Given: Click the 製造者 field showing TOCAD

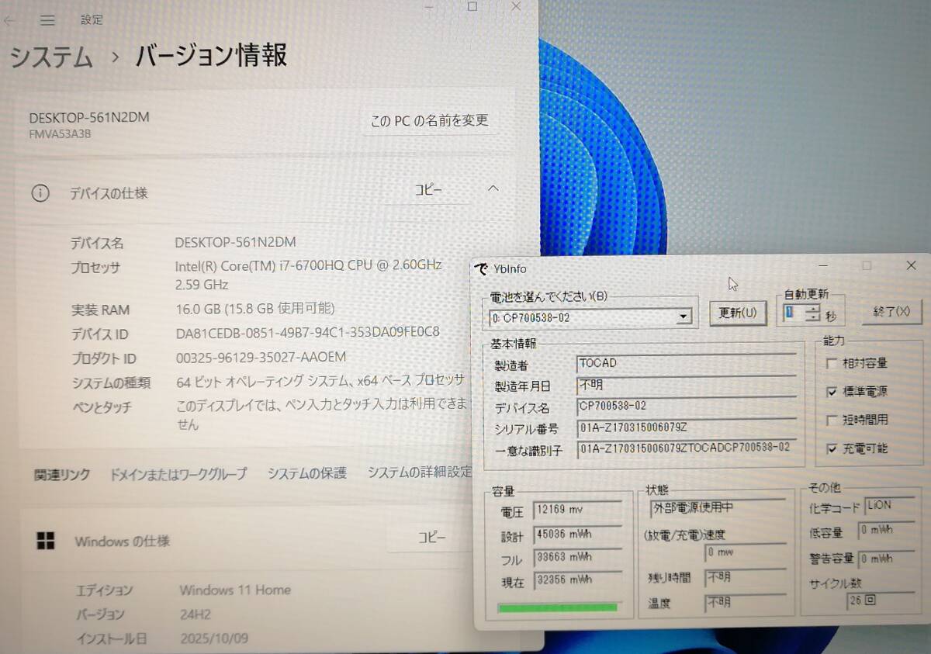Looking at the screenshot, I should [687, 364].
